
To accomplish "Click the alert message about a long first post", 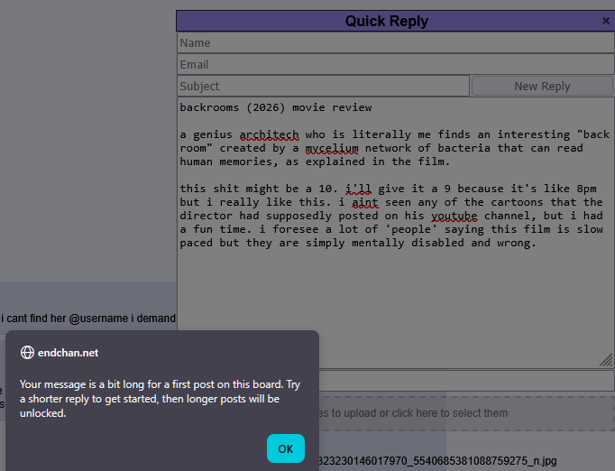I will [x=160, y=399].
